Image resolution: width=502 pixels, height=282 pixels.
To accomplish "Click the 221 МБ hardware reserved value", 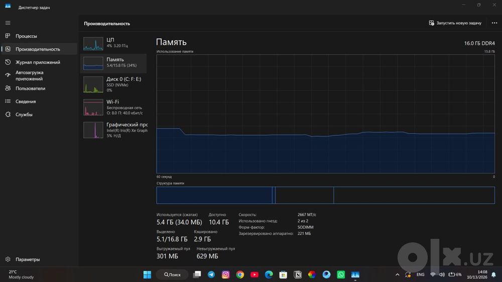I will pyautogui.click(x=304, y=233).
